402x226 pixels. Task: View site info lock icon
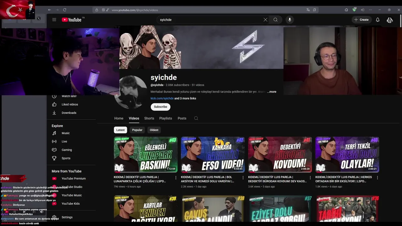97,10
